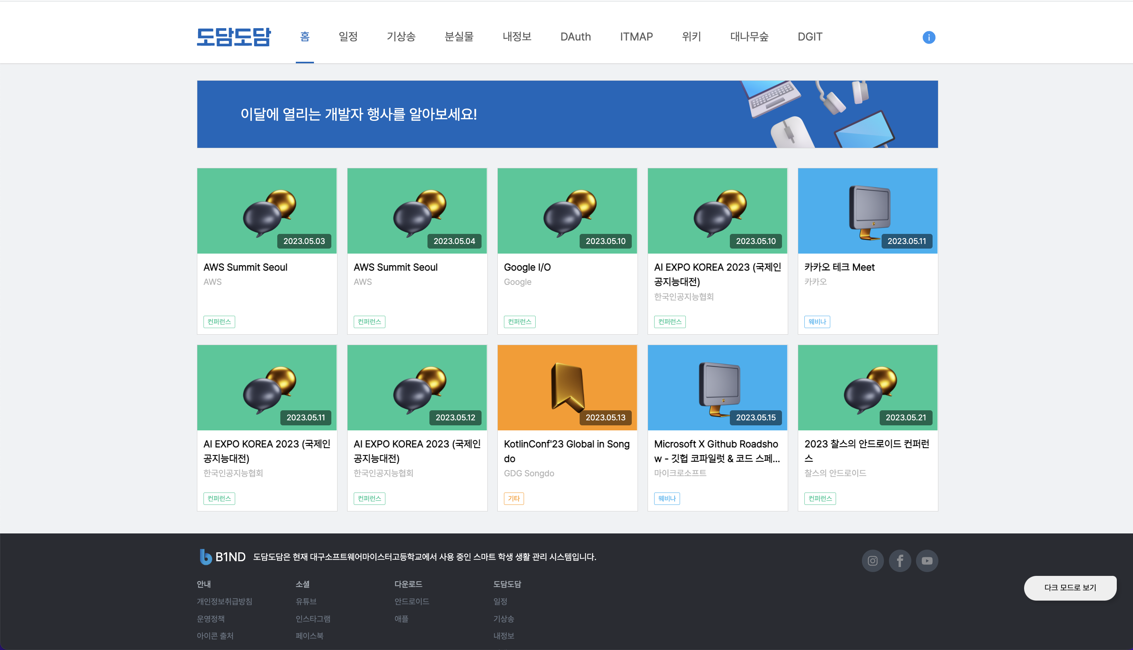Click the 웨비나 tag on Microsoft card

click(666, 498)
